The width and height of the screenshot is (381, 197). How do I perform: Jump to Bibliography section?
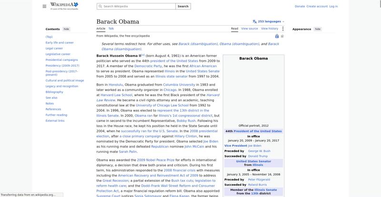tap(54, 92)
